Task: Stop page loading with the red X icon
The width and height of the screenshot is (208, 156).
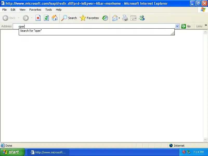Action: (38, 18)
